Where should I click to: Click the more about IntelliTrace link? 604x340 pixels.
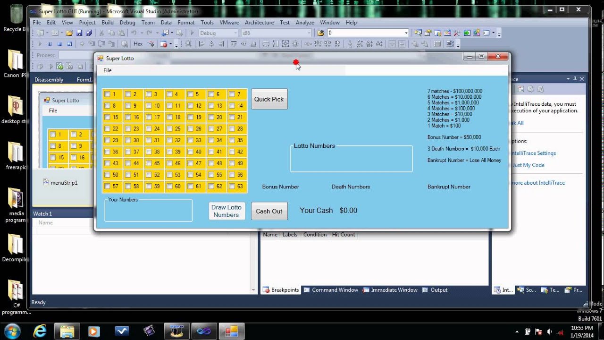pos(538,183)
